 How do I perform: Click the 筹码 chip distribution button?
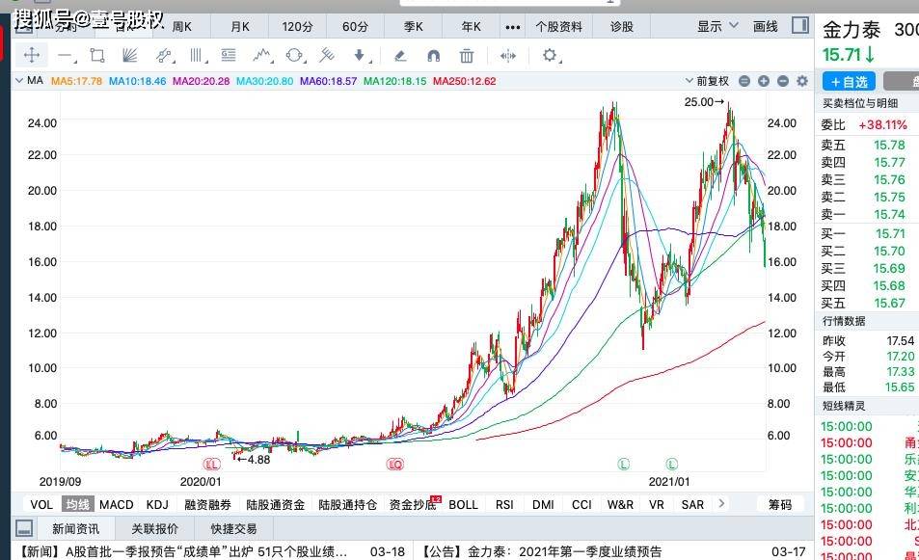click(x=779, y=504)
